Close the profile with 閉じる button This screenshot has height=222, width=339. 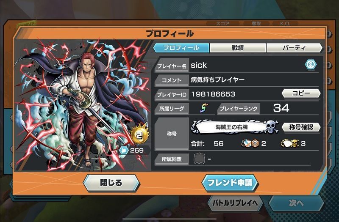[x=111, y=183]
